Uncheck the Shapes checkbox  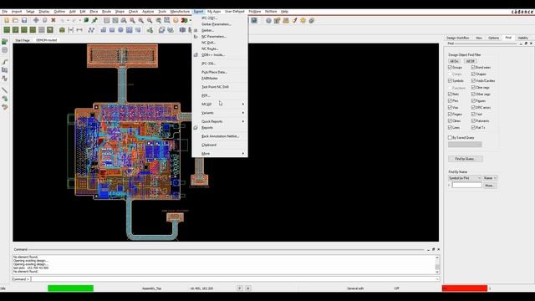pyautogui.click(x=473, y=74)
